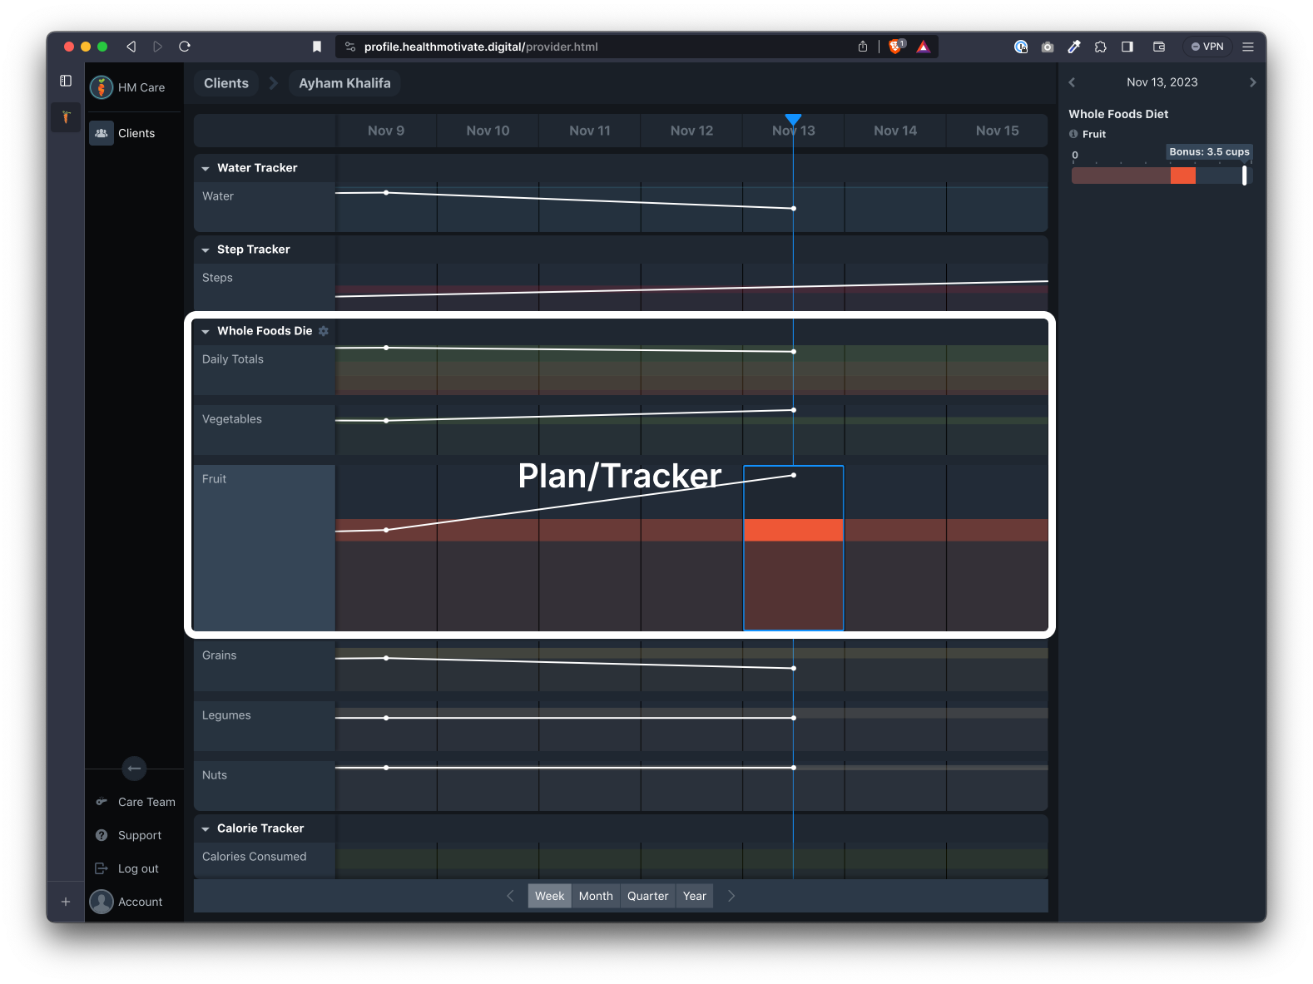The image size is (1313, 984).
Task: Click the site info icon in the address bar
Action: click(x=350, y=47)
